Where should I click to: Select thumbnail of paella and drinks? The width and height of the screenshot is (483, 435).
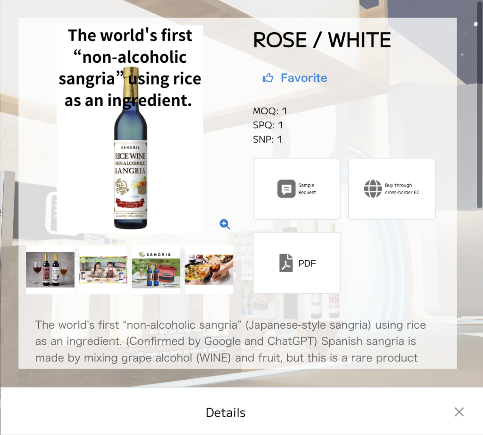pos(209,270)
